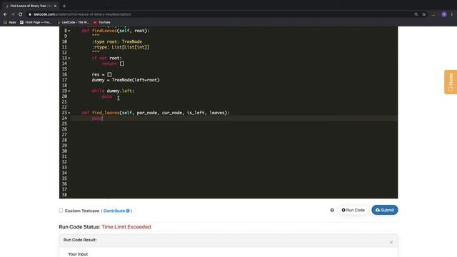Close the Find Leaves of Binary Tree tab
Viewport: 457px width, 257px height.
tap(55, 6)
